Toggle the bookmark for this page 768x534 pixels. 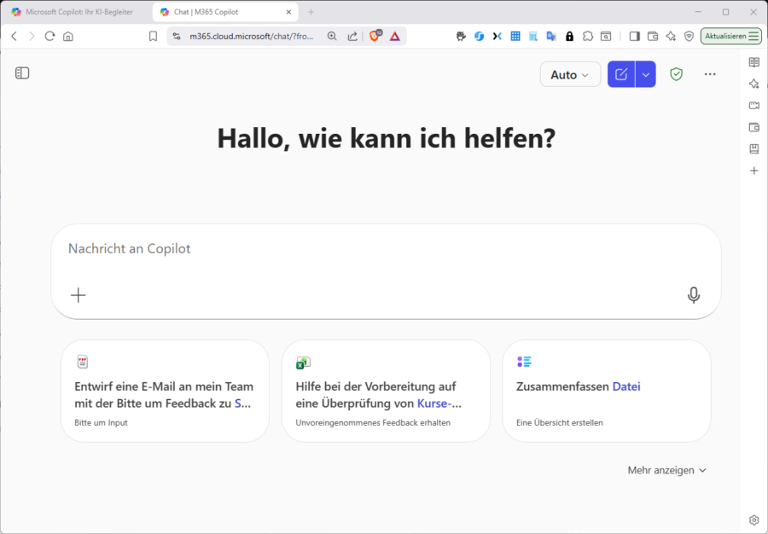click(153, 36)
